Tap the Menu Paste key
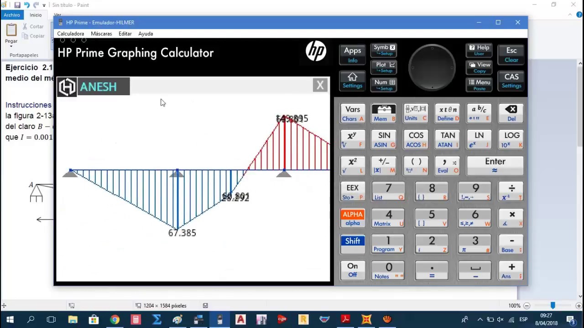 point(479,85)
